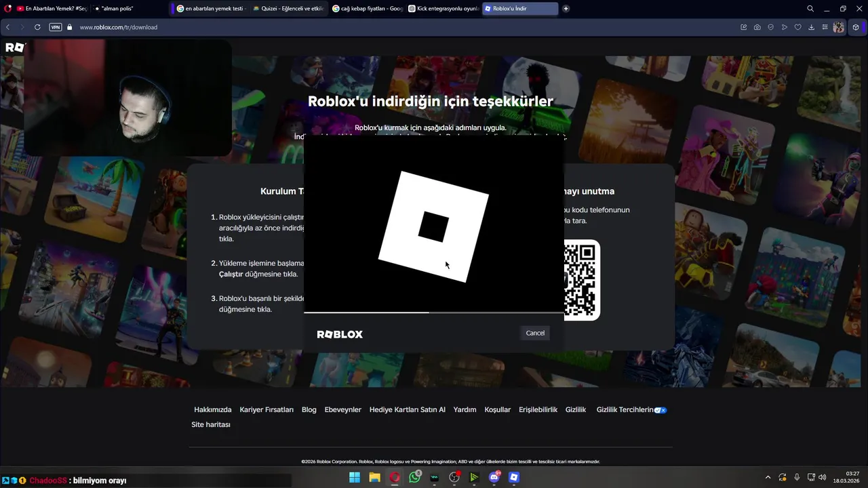This screenshot has height=488, width=868.
Task: Open the cube extensions icon
Action: [x=856, y=27]
